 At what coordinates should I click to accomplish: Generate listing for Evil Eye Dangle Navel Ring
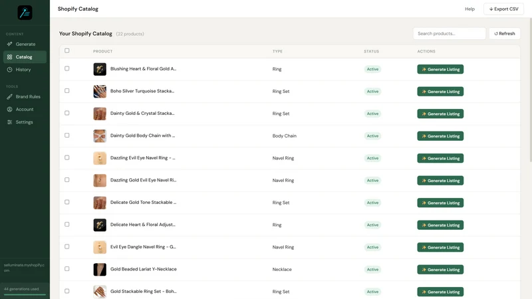(x=440, y=247)
